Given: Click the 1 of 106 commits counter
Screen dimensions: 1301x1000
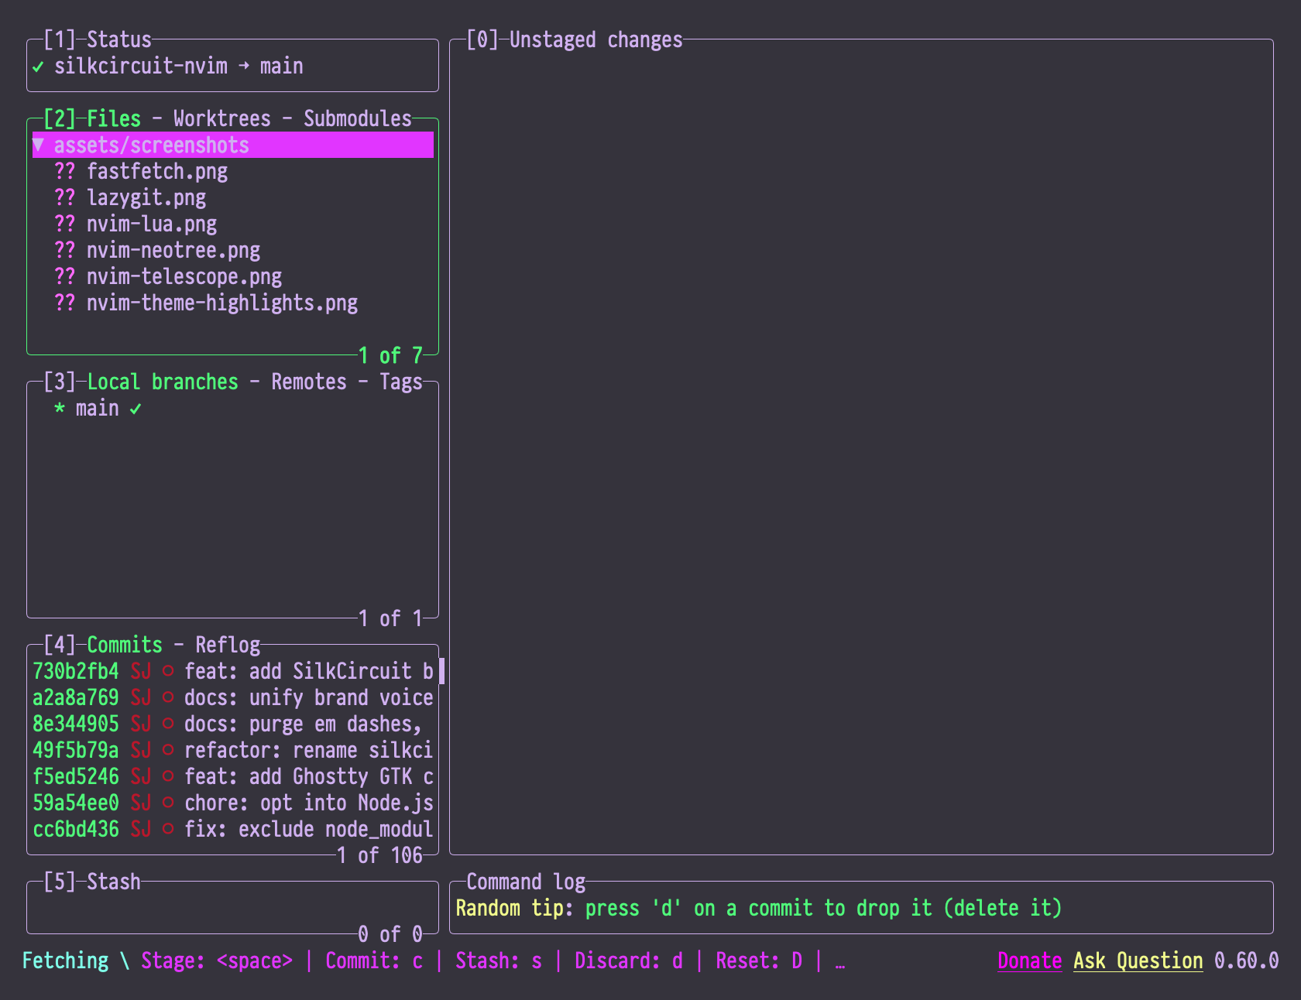Looking at the screenshot, I should pos(379,855).
